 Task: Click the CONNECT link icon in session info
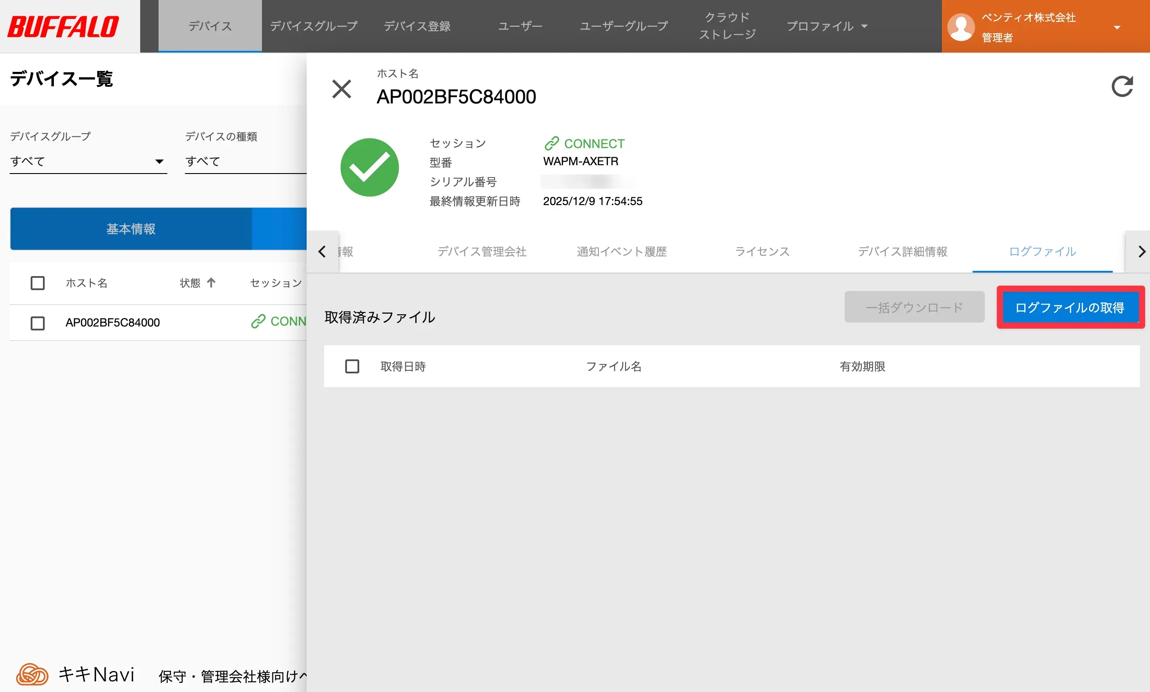(552, 143)
